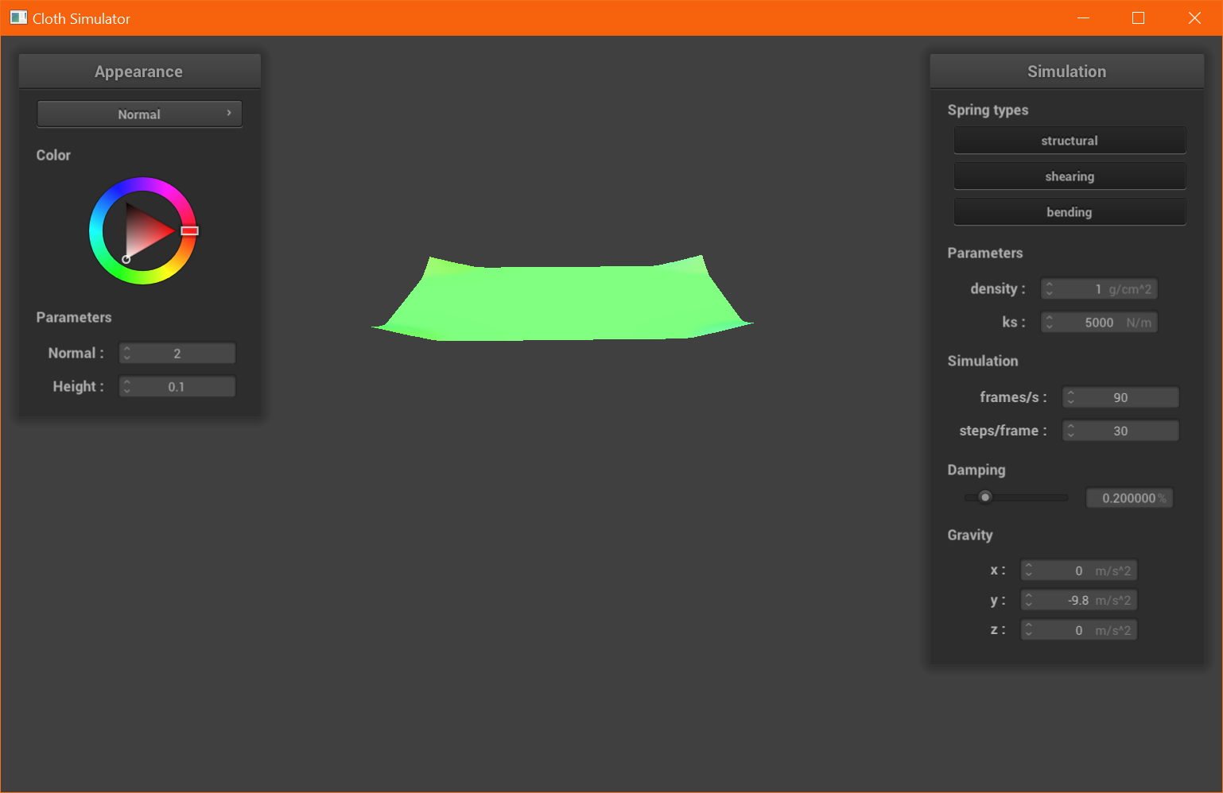
Task: Enable the structural spring type
Action: [1069, 140]
